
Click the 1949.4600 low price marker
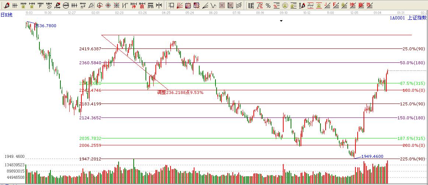click(372, 156)
